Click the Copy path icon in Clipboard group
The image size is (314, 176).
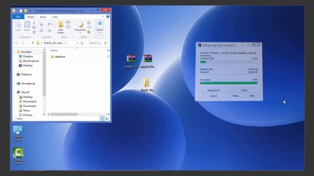(34, 27)
